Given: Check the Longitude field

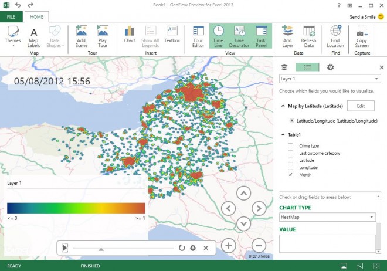Looking at the screenshot, I should point(291,167).
